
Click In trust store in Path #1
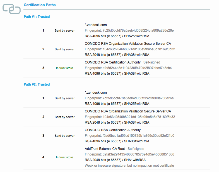64,68
